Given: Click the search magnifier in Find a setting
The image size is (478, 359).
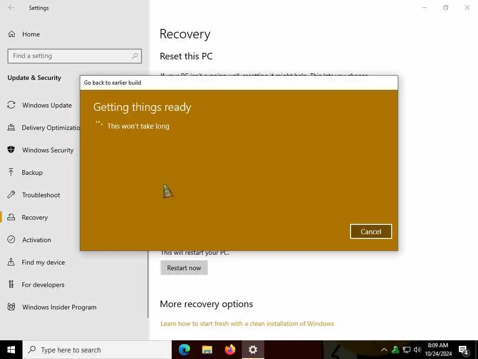Looking at the screenshot, I should 135,56.
